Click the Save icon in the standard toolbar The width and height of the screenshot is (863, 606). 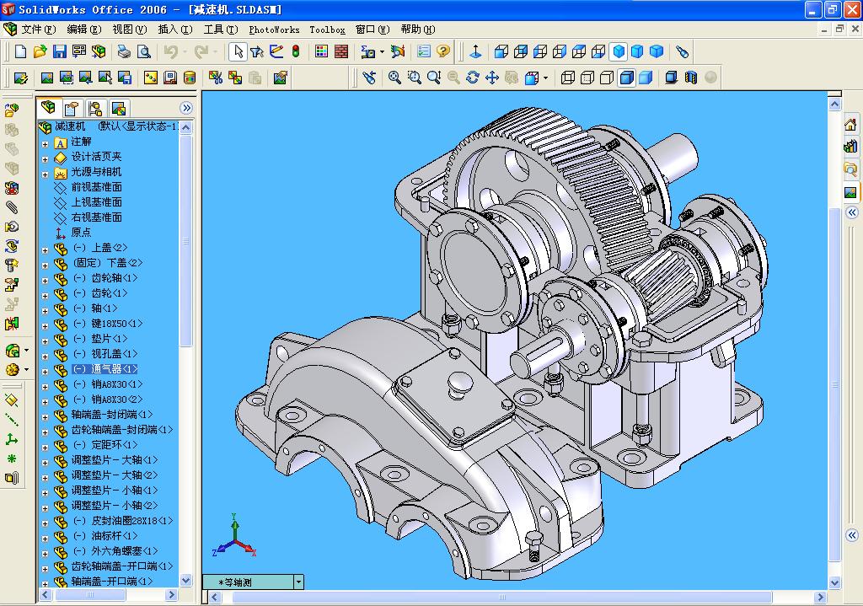[60, 51]
